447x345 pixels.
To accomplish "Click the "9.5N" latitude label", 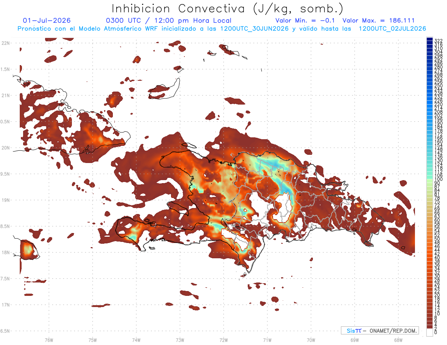I will 5,174.
